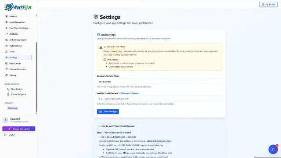281x158 pixels.
Task: Click the Team people icon
Action: [7, 52]
